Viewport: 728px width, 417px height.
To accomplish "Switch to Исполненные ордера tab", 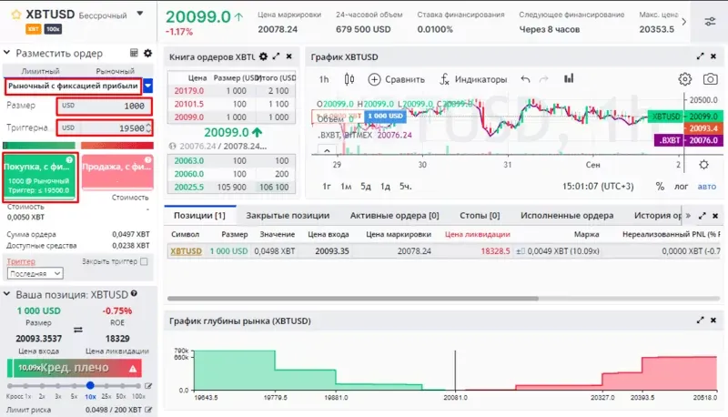I will (x=567, y=216).
